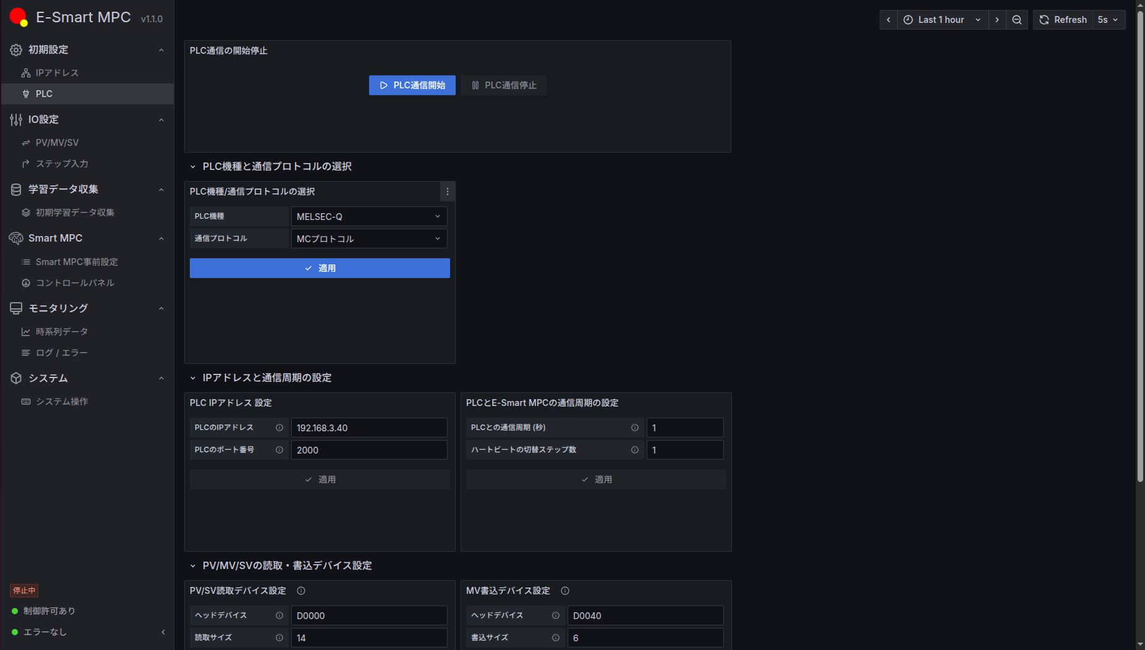The image size is (1145, 650).
Task: Open the 初期学習データ収集 sidebar page
Action: (x=88, y=213)
